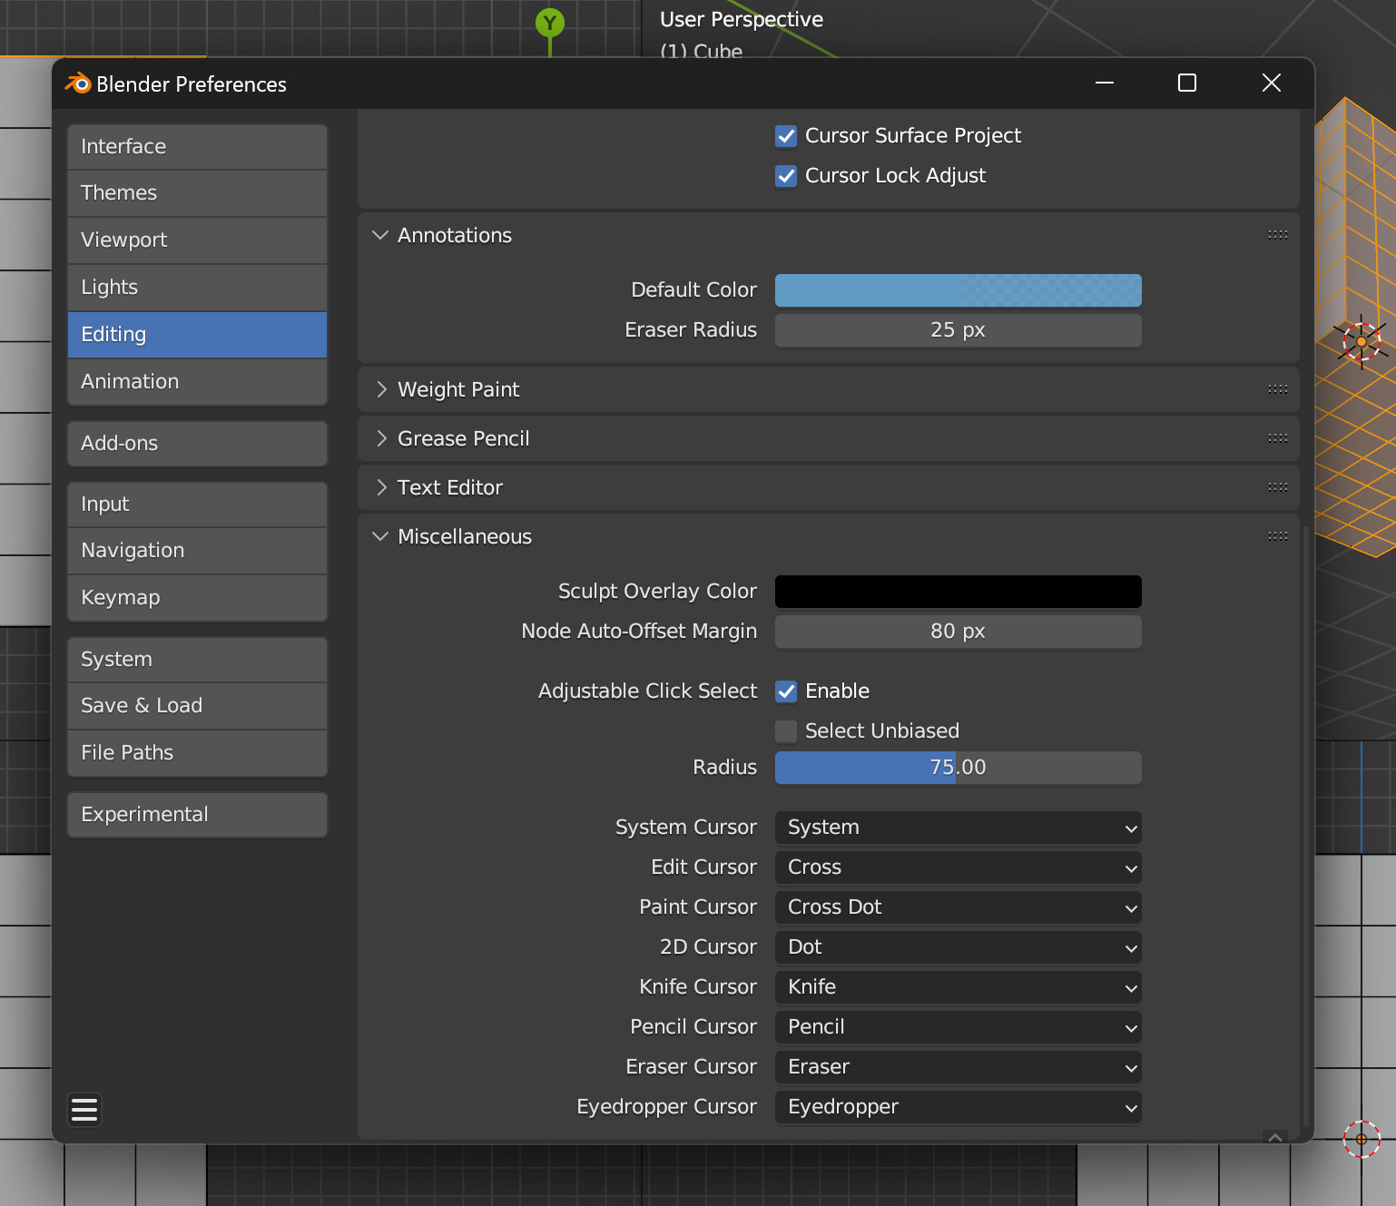Open the Edit Cursor dropdown
The image size is (1396, 1206).
coord(959,868)
